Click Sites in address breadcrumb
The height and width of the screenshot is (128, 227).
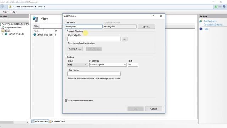[x=40, y=7]
